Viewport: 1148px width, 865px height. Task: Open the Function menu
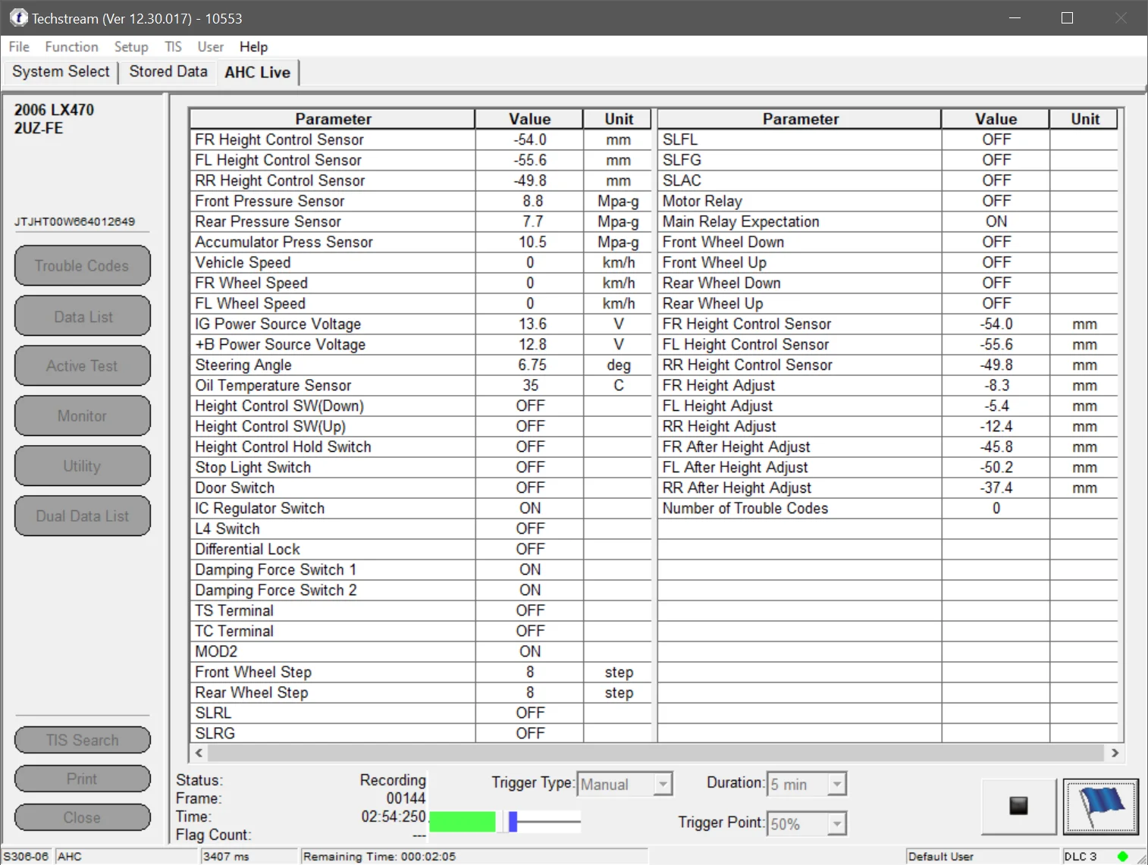point(71,47)
